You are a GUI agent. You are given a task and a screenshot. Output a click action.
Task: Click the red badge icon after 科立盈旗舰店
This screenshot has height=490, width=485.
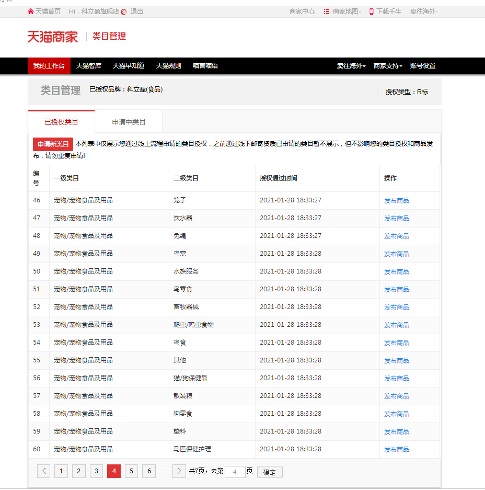click(124, 12)
